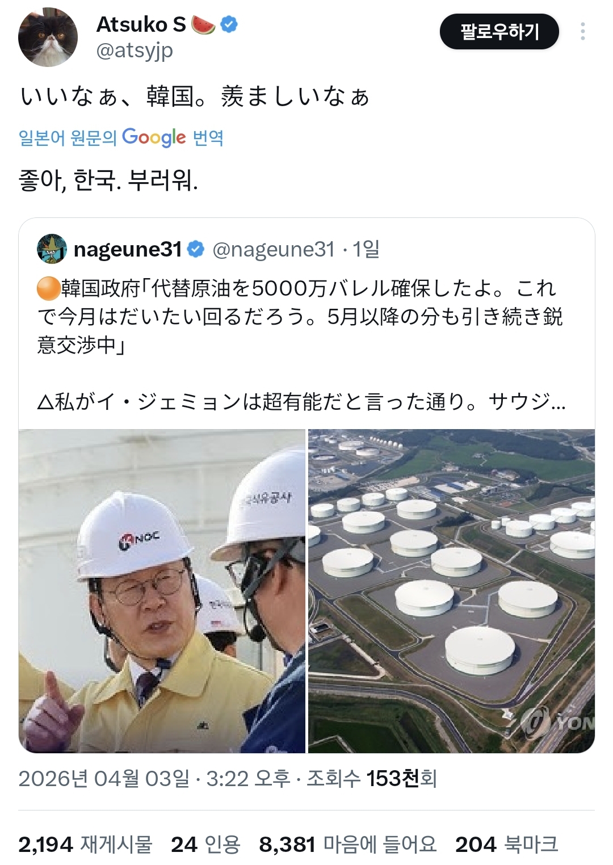The height and width of the screenshot is (865, 613).
Task: Toggle the Google translation link
Action: [x=121, y=137]
